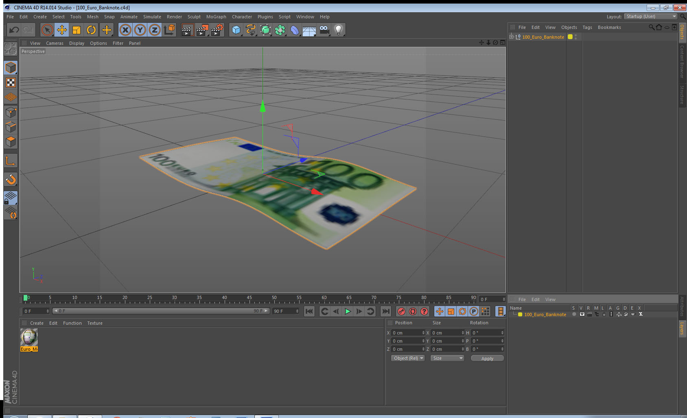Open the Object (Rel) dropdown

408,358
